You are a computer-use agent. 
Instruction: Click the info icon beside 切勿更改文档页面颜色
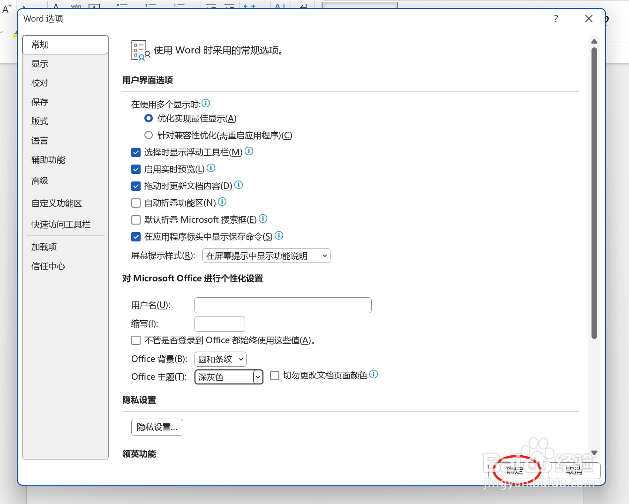(x=374, y=375)
